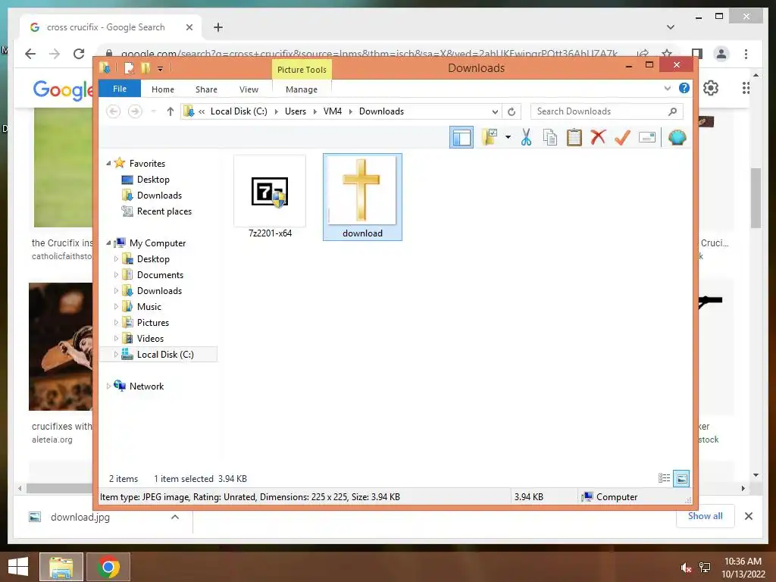
Task: Select Music in navigation tree
Action: tap(149, 306)
